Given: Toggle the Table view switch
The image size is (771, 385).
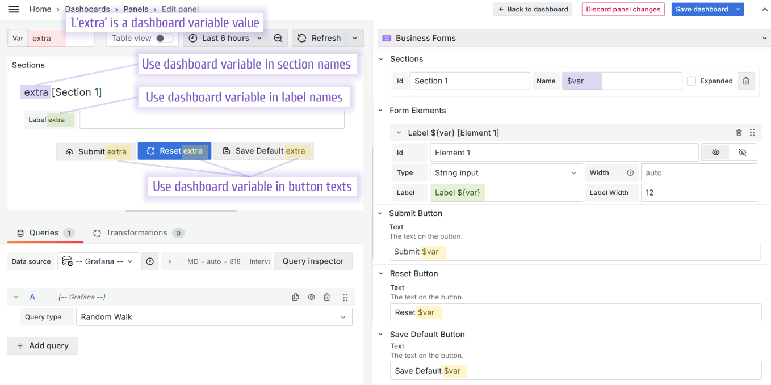Looking at the screenshot, I should pos(162,38).
